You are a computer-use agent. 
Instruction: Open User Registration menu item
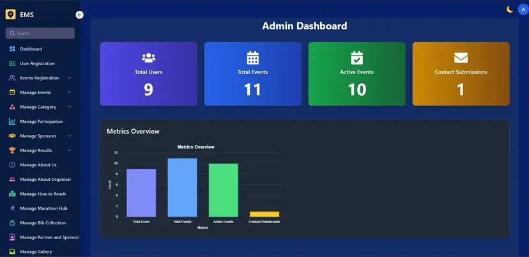tap(37, 63)
